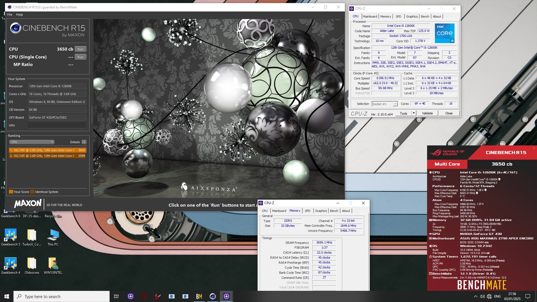Image resolution: width=537 pixels, height=302 pixels.
Task: Close the BenchMate result overlay
Action: click(534, 148)
